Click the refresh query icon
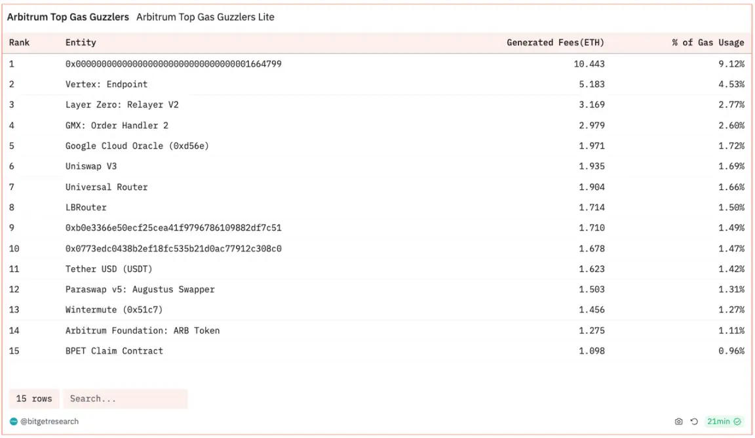Screen dimensions: 755x438 pyautogui.click(x=694, y=422)
